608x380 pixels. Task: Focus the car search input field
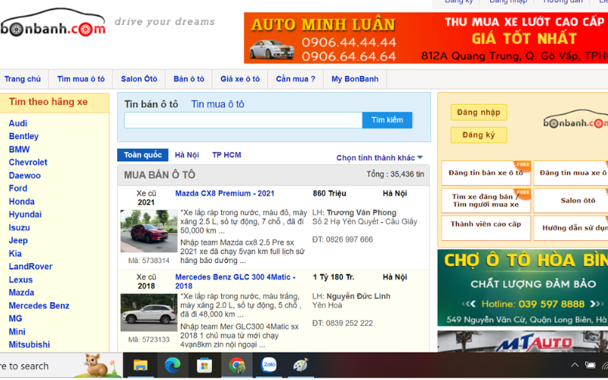243,120
